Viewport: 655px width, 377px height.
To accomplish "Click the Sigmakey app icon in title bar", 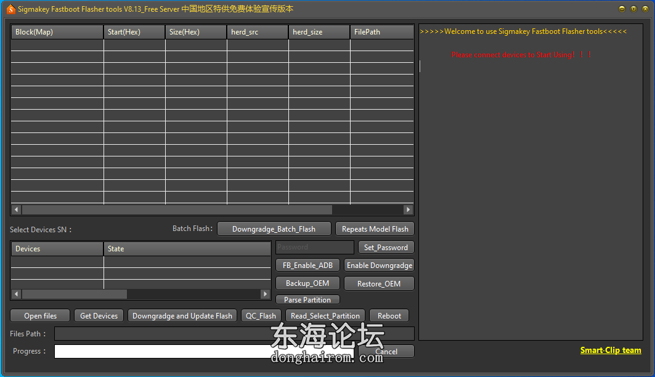I will point(11,9).
